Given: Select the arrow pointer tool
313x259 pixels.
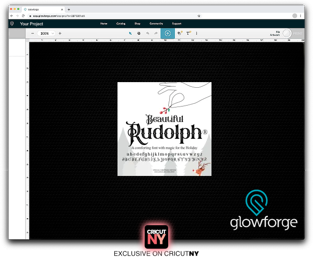Looking at the screenshot, I should 130,33.
